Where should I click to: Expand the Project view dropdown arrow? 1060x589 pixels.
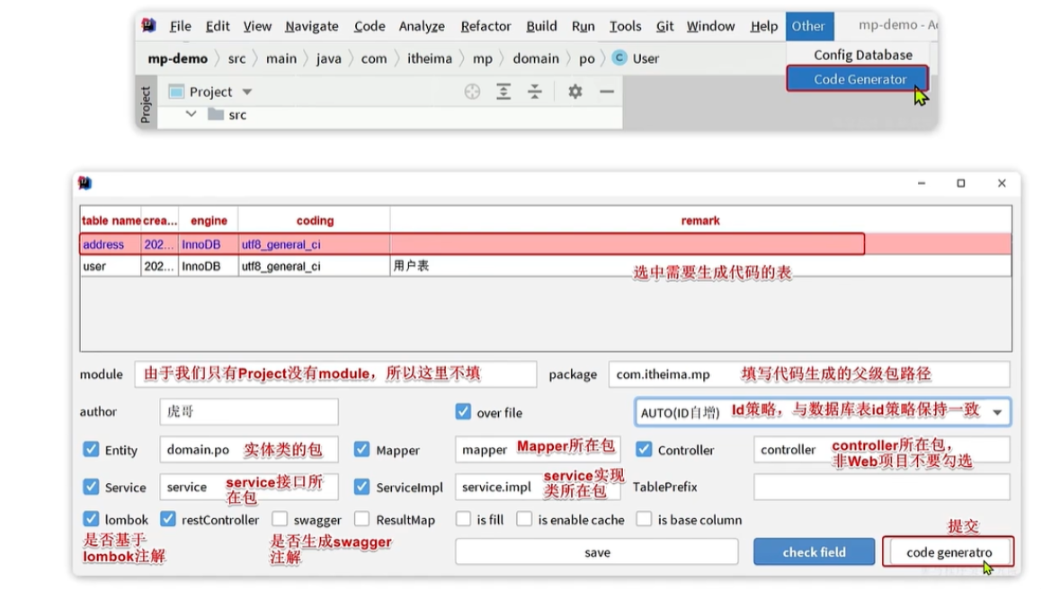(x=247, y=92)
